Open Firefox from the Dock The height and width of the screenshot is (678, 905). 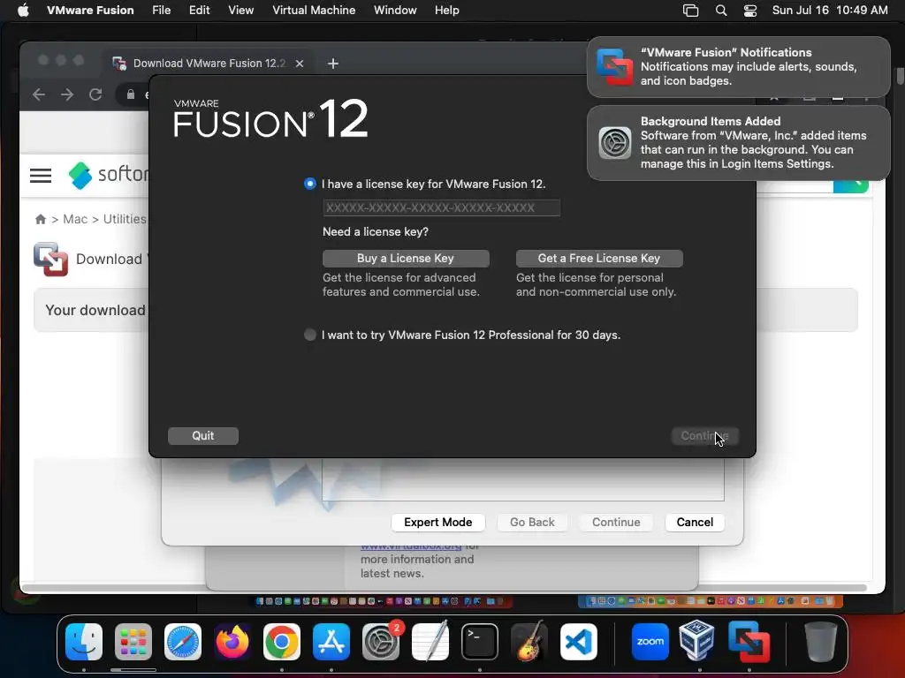(232, 642)
